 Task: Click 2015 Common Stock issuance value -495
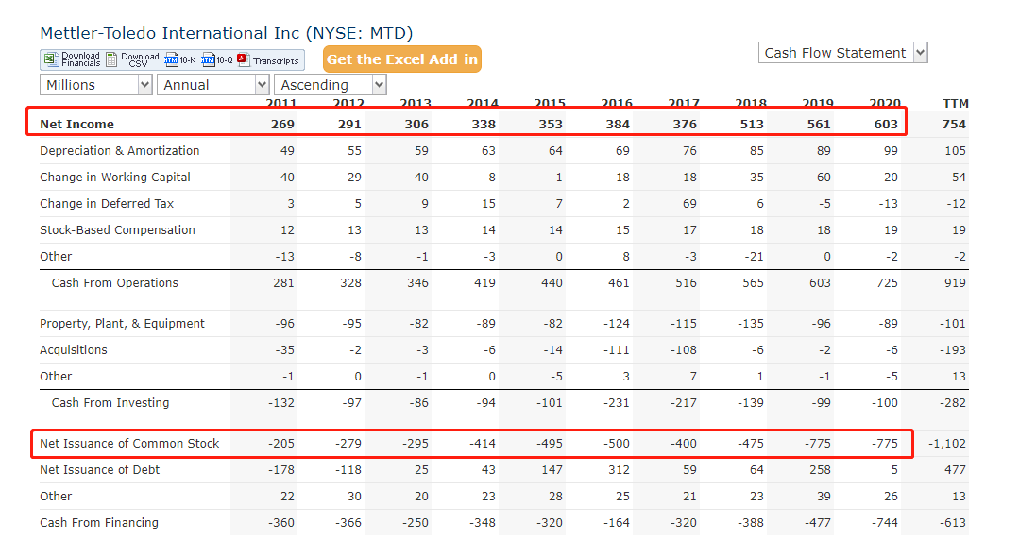[x=549, y=444]
